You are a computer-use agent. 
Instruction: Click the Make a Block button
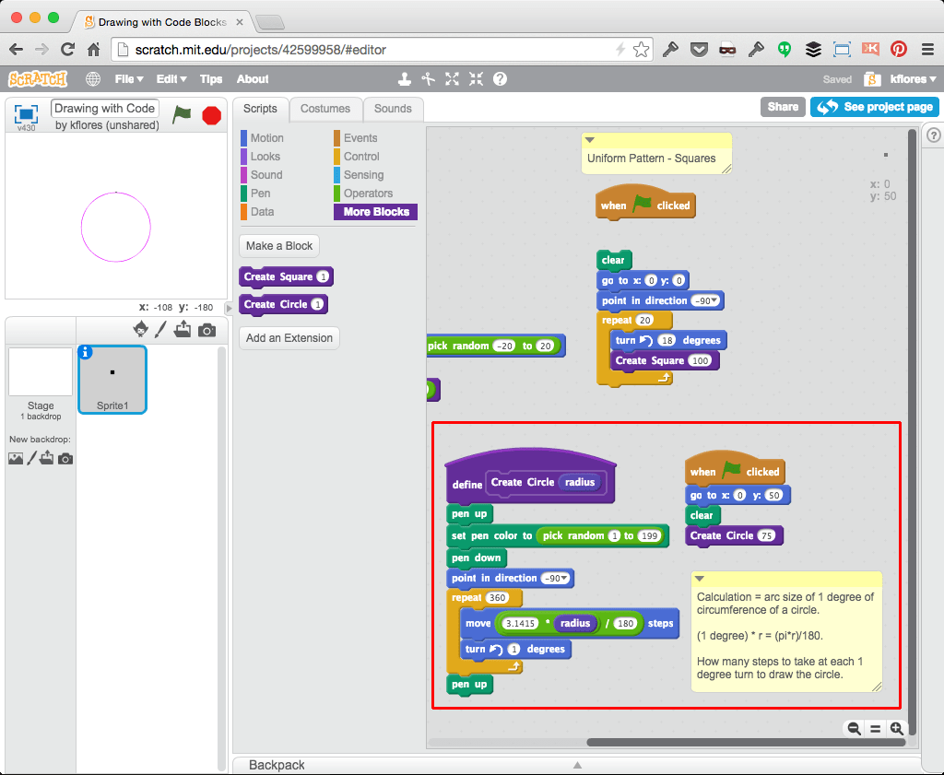click(278, 246)
